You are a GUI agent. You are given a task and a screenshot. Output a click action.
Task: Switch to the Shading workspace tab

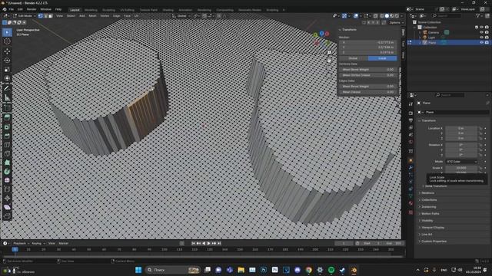pyautogui.click(x=168, y=10)
